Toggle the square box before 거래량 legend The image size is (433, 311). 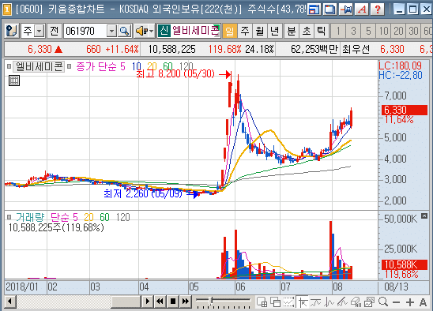pyautogui.click(x=9, y=216)
